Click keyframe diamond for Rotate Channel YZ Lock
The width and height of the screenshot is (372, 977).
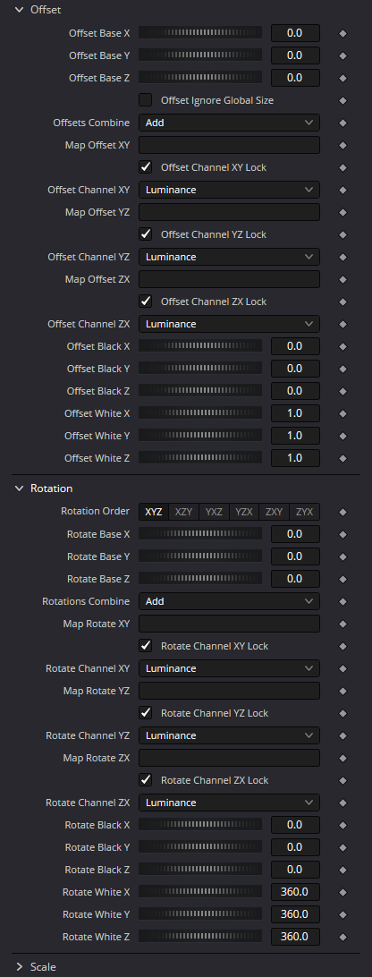click(342, 713)
